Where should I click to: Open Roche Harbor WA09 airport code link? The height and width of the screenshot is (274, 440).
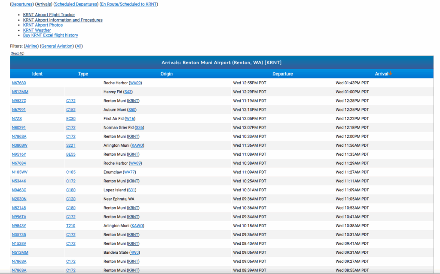coord(135,83)
